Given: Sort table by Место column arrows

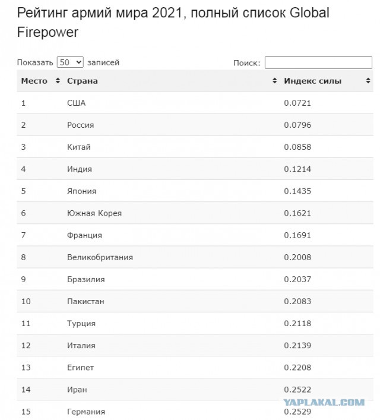Looking at the screenshot, I should (x=58, y=81).
